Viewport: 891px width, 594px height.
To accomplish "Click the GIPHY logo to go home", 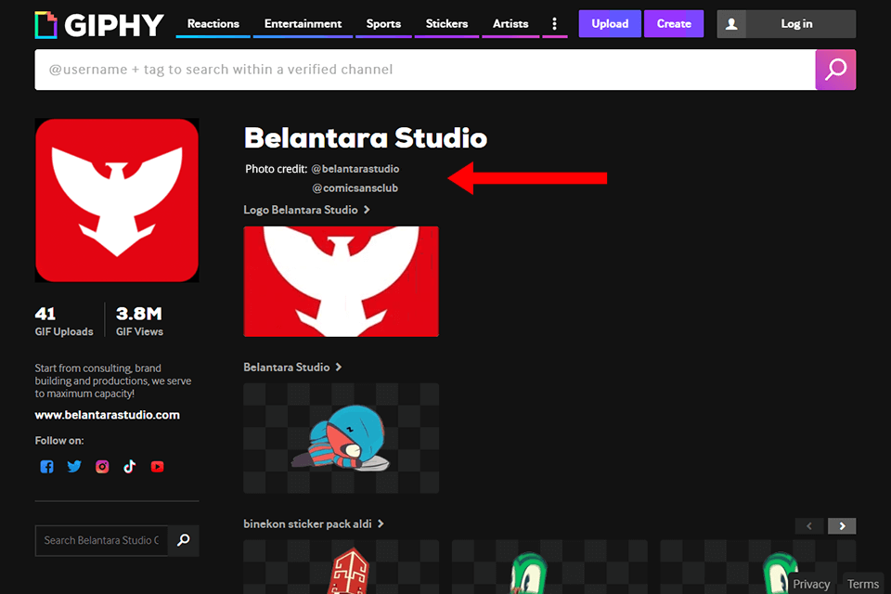I will pos(99,25).
